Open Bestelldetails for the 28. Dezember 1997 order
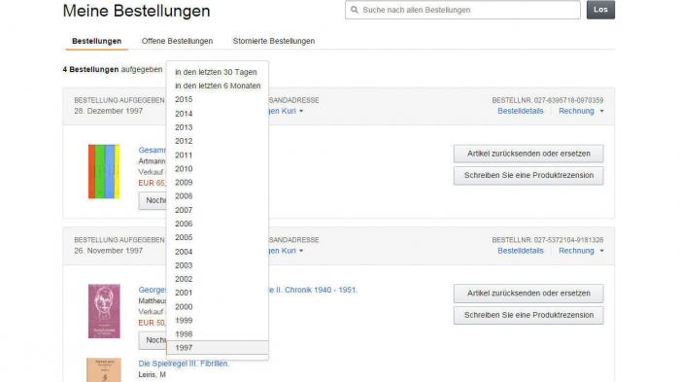The width and height of the screenshot is (680, 382). point(521,111)
